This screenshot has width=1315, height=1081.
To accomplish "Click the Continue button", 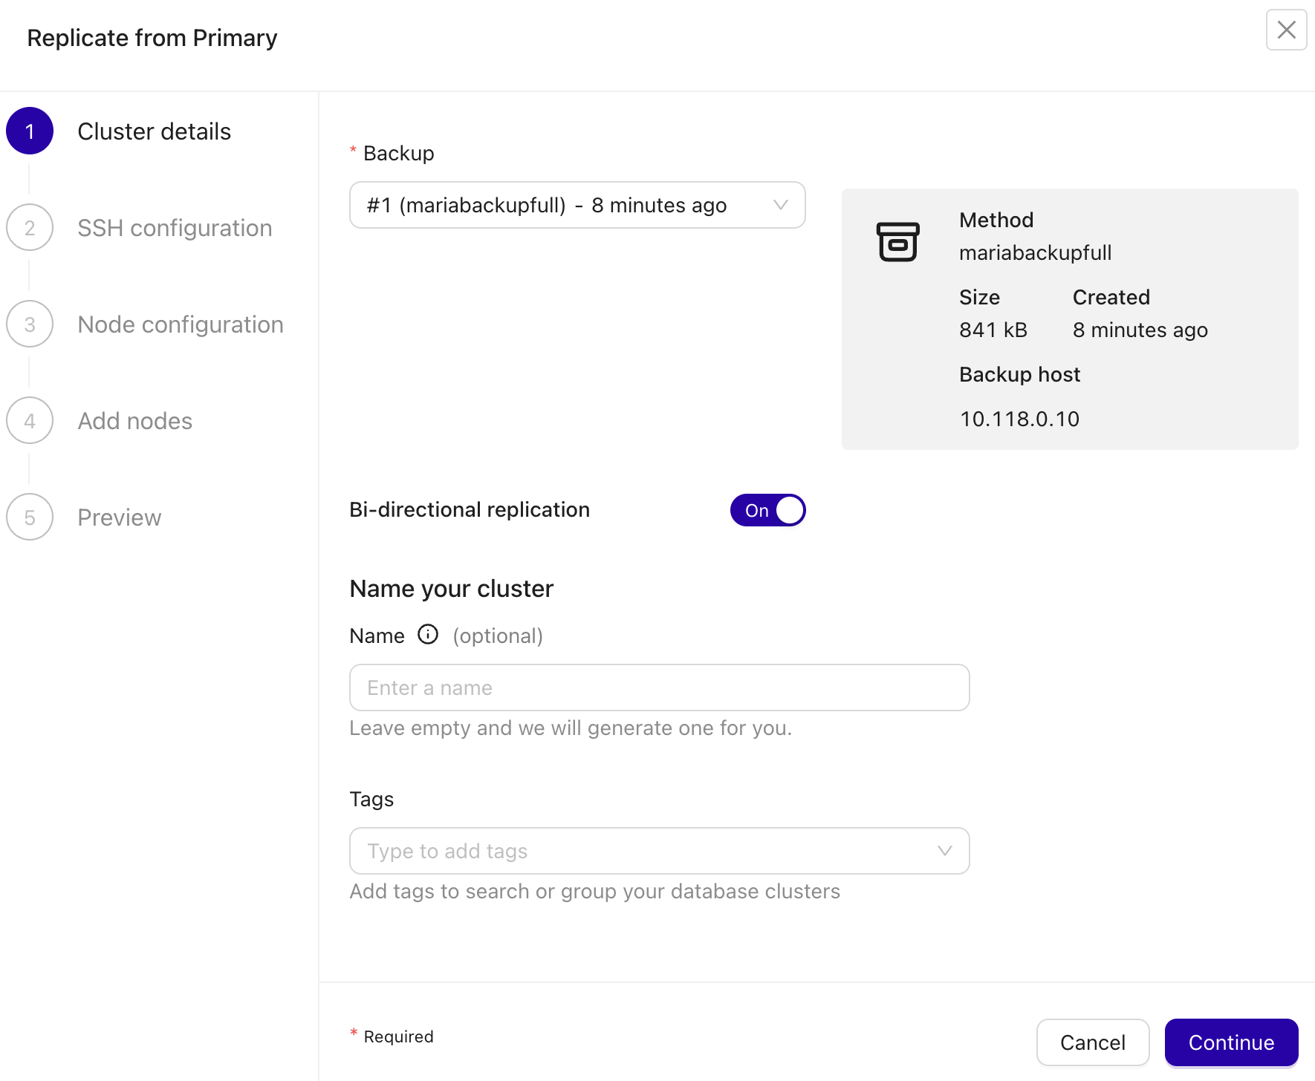I will pyautogui.click(x=1231, y=1042).
